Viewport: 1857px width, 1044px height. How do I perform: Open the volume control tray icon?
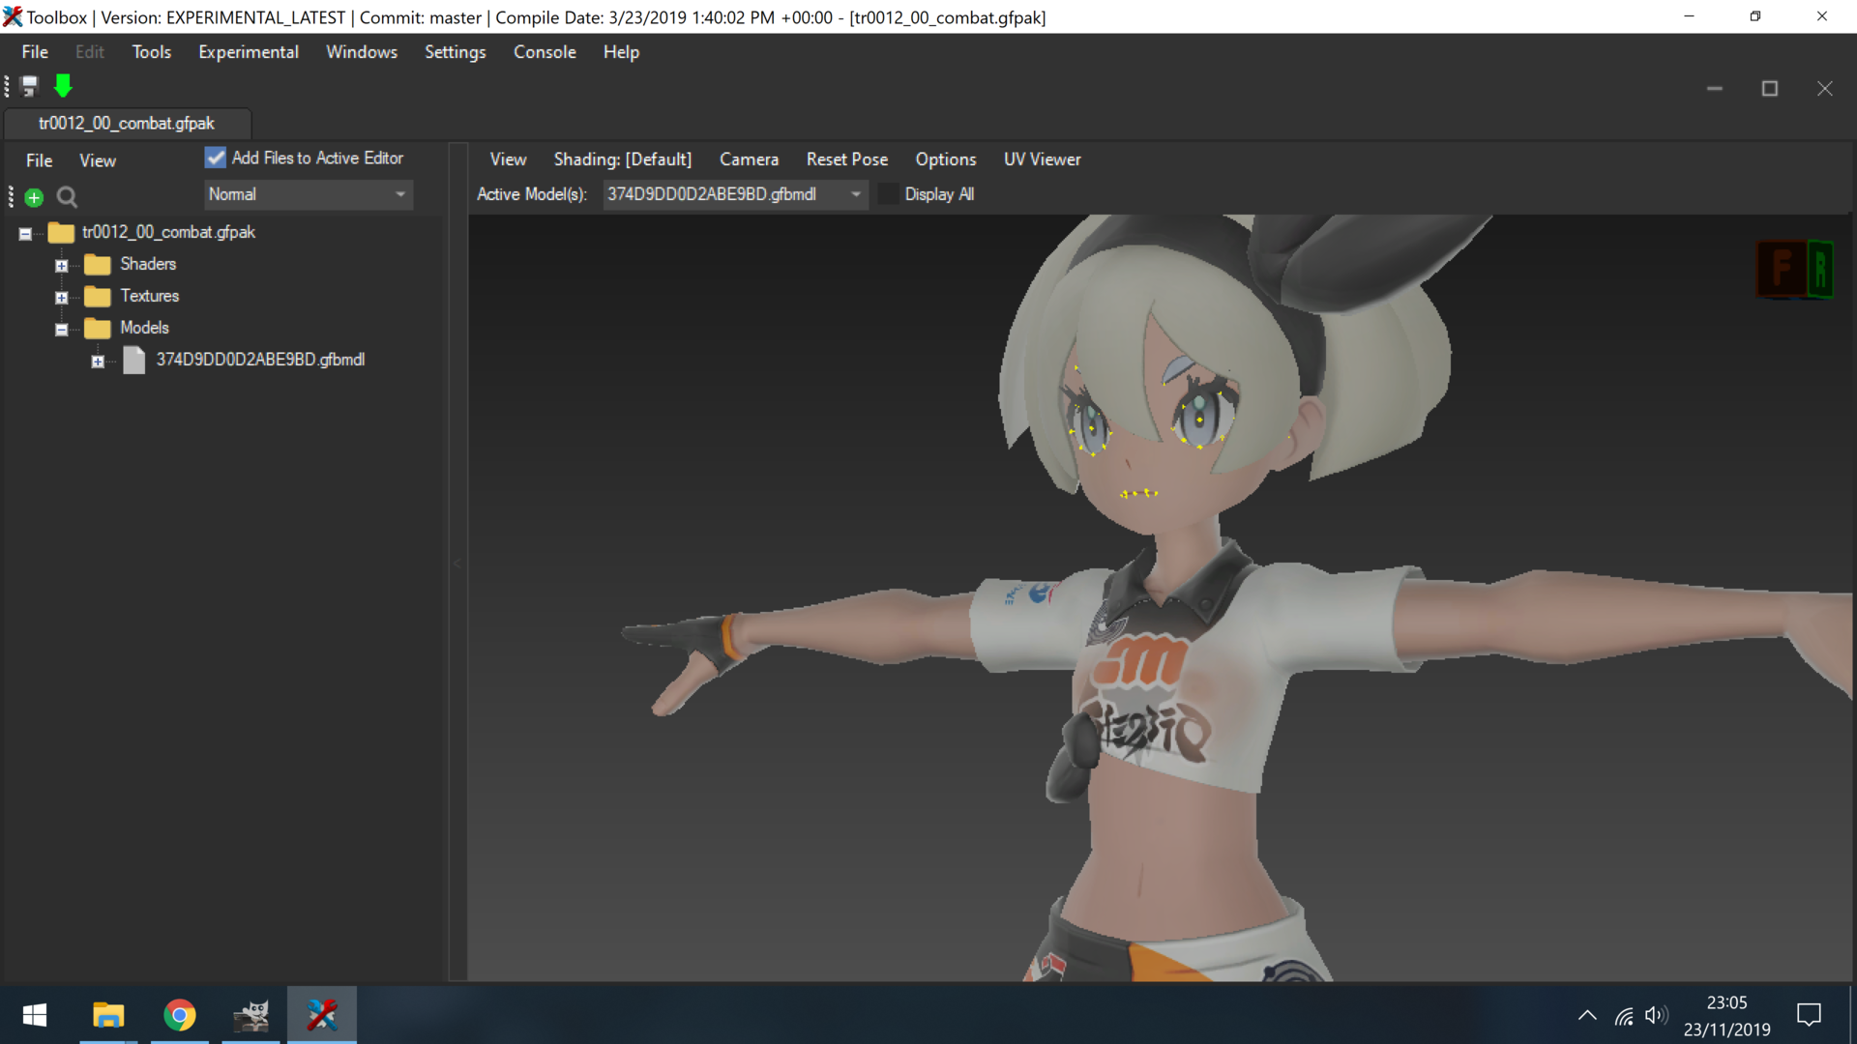(1656, 1015)
